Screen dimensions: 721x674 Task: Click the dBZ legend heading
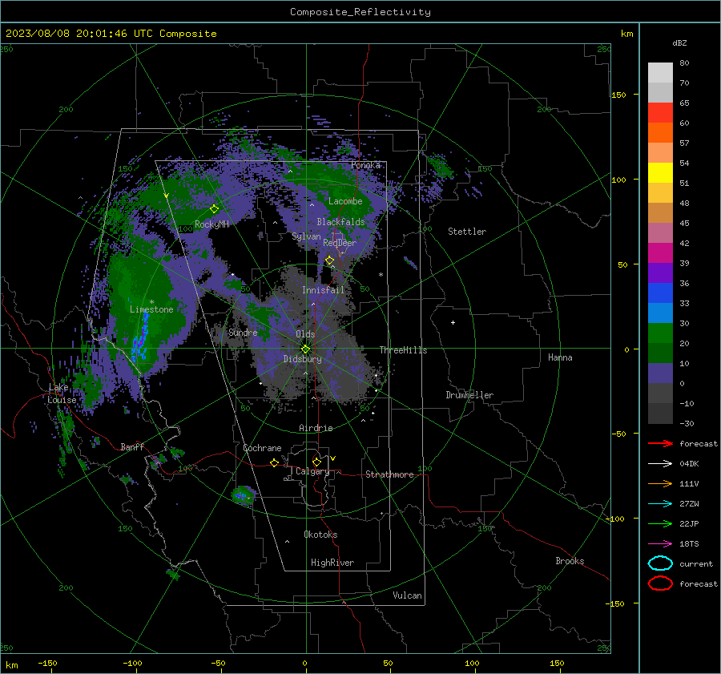coord(679,42)
